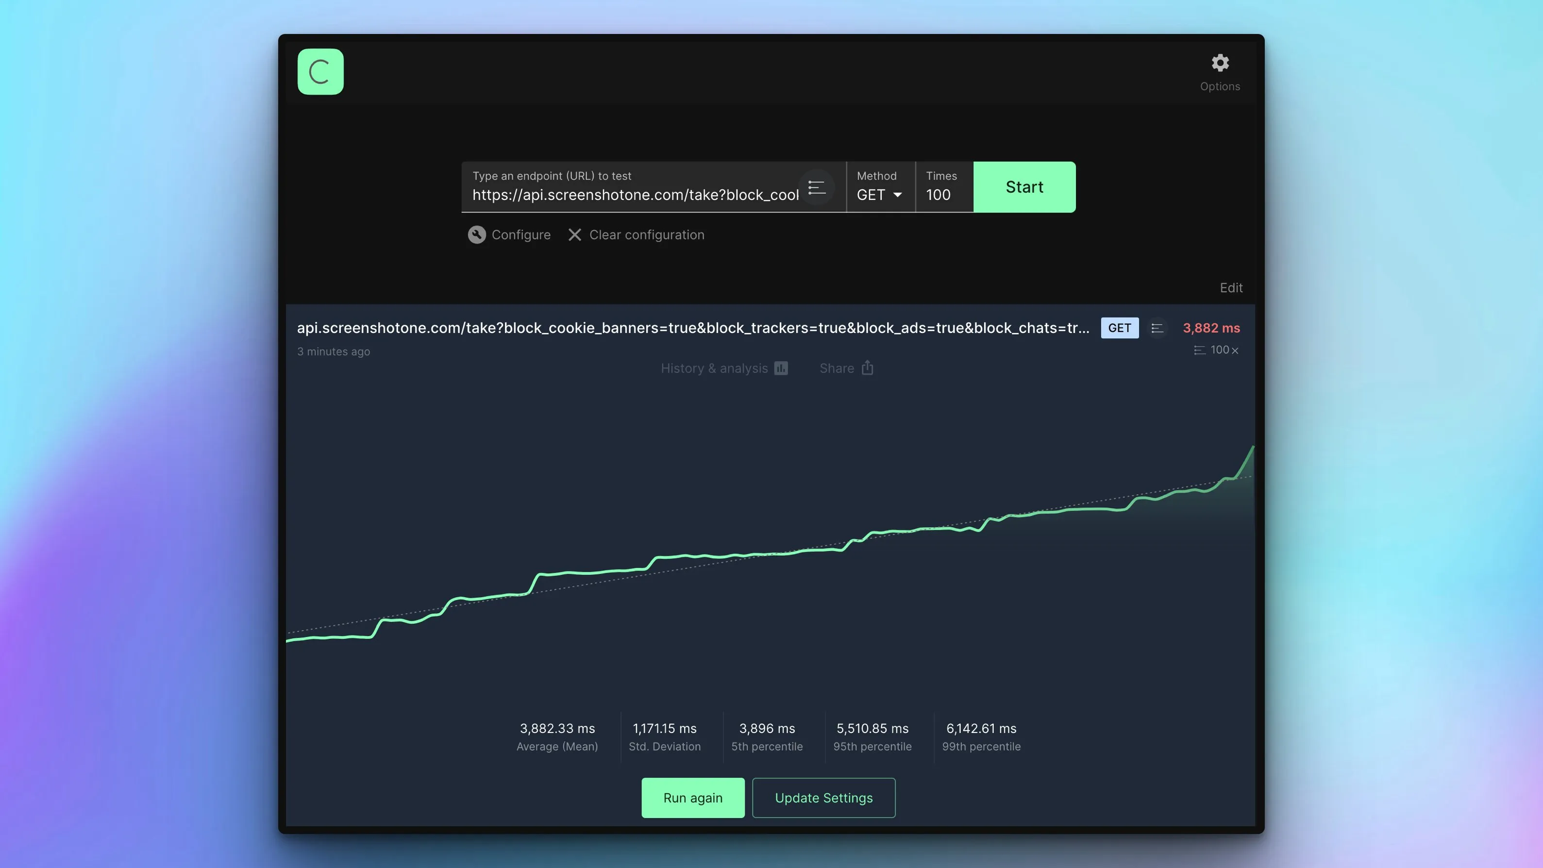Open the Options settings gear

pos(1220,63)
